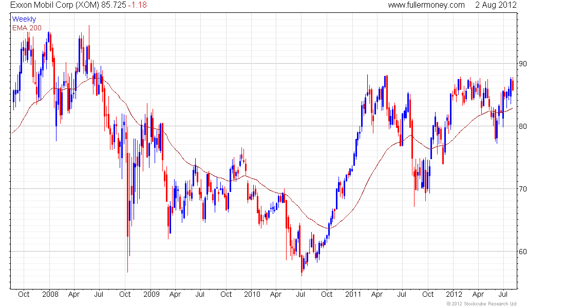Viewport: 565px width, 308px height.
Task: Click the 2009 year axis label
Action: (x=152, y=294)
